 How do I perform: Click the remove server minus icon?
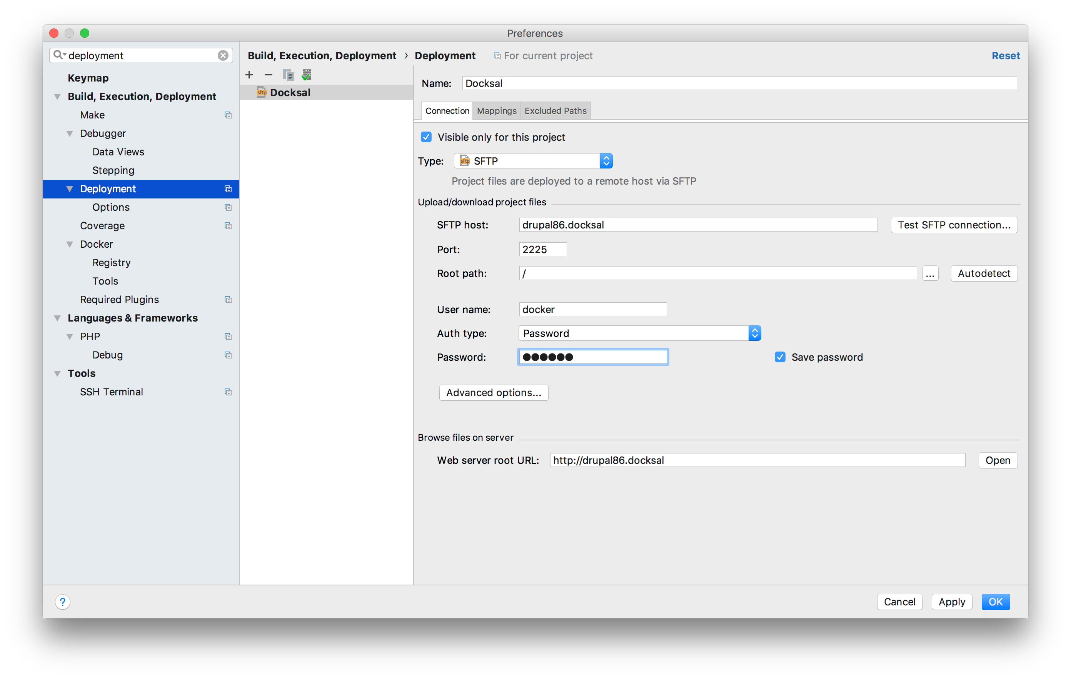(268, 75)
